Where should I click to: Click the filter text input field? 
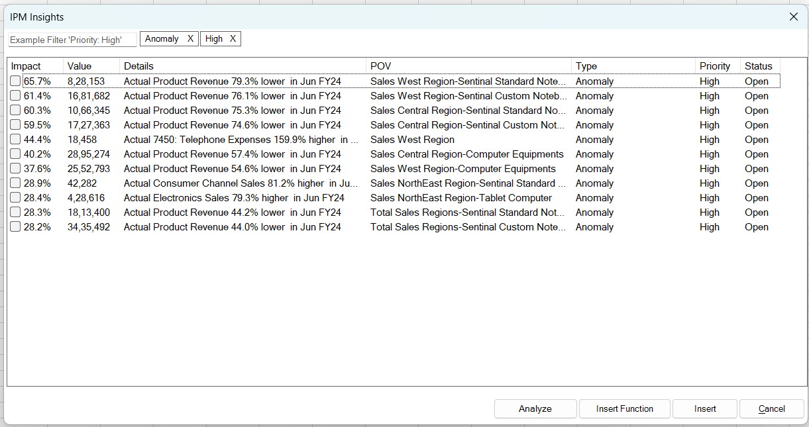click(72, 40)
